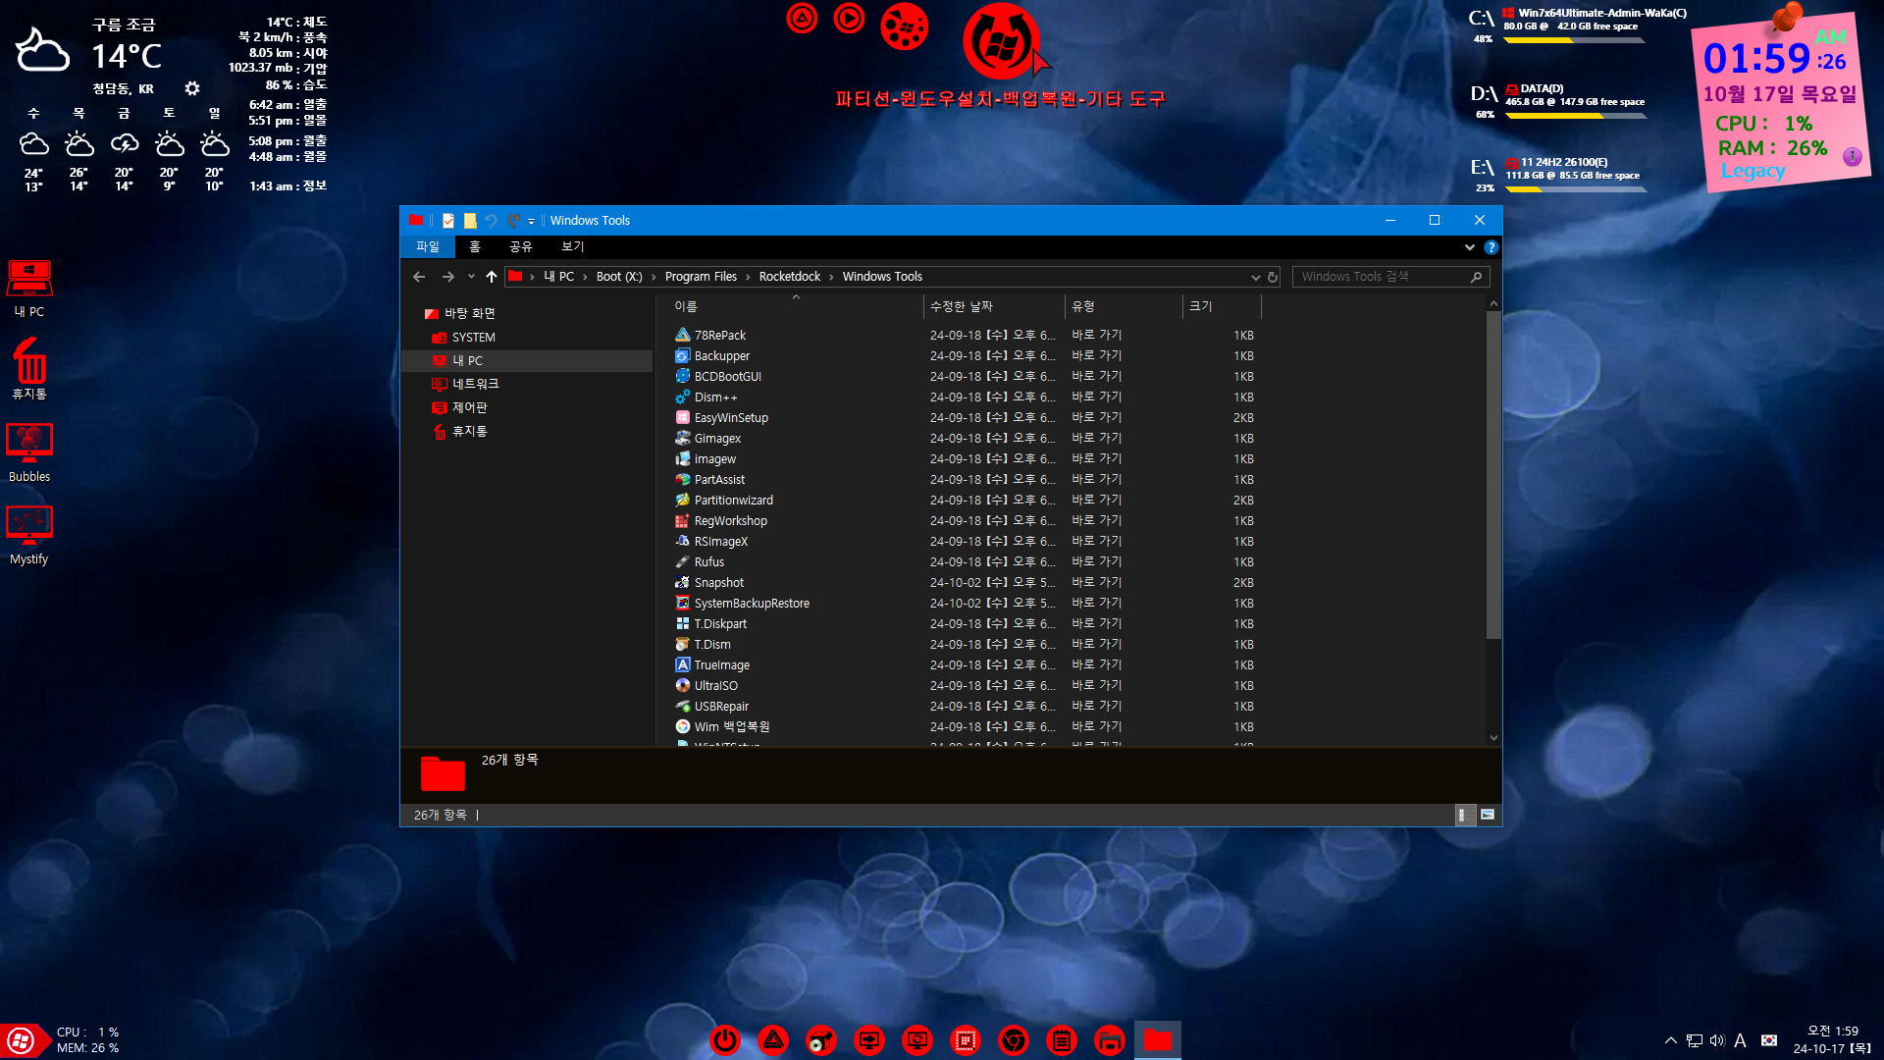This screenshot has width=1884, height=1060.
Task: Open the address bar history dropdown
Action: (x=1255, y=277)
